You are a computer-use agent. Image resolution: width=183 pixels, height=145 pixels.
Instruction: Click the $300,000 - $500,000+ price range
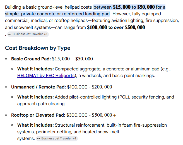click(x=92, y=115)
